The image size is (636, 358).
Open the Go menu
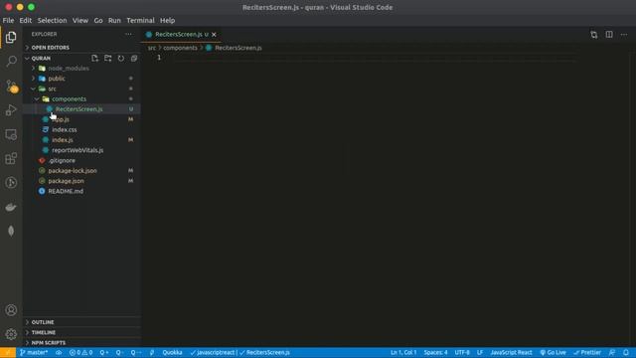coord(98,20)
